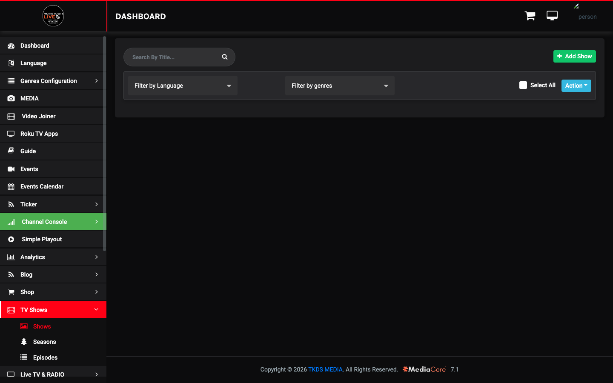This screenshot has height=383, width=613.
Task: Click the Seasons tree icon
Action: pyautogui.click(x=24, y=342)
